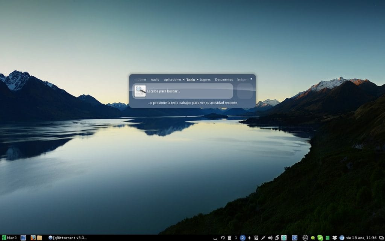The width and height of the screenshot is (385, 241).
Task: Click the empty action pane in launcher
Action: (245, 91)
